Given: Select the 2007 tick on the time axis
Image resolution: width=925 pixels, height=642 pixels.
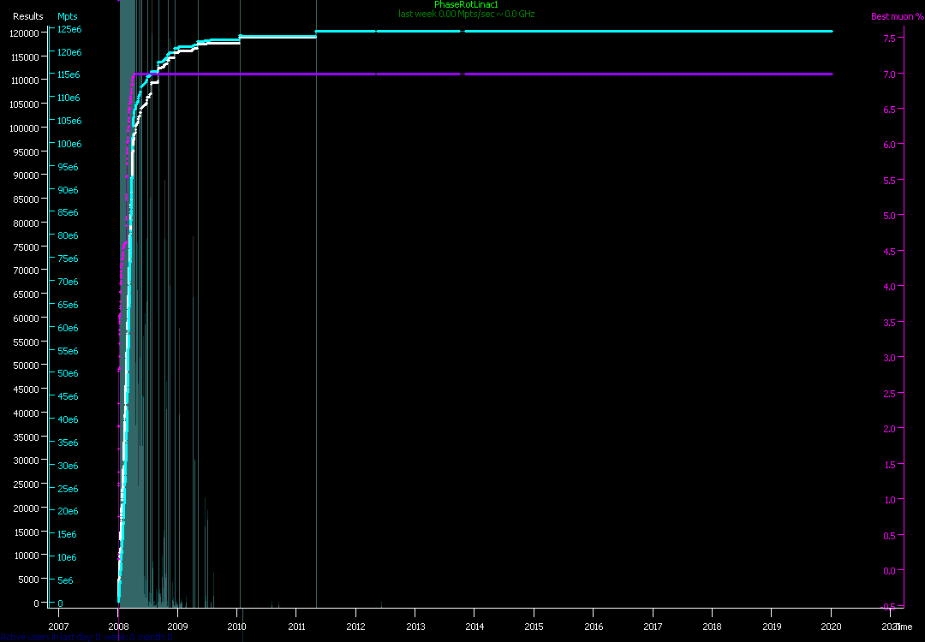Looking at the screenshot, I should click(x=58, y=627).
